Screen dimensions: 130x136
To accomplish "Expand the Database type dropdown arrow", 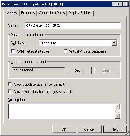I will (114, 43).
